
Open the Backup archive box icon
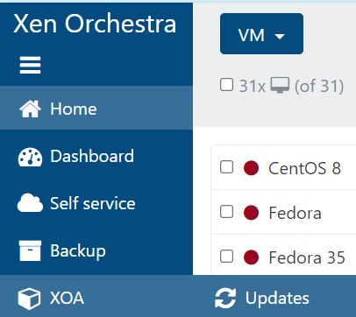(x=30, y=250)
